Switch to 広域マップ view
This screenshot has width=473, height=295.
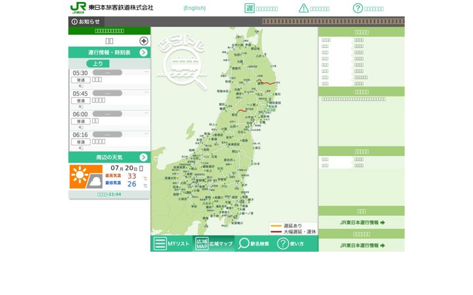pos(214,243)
